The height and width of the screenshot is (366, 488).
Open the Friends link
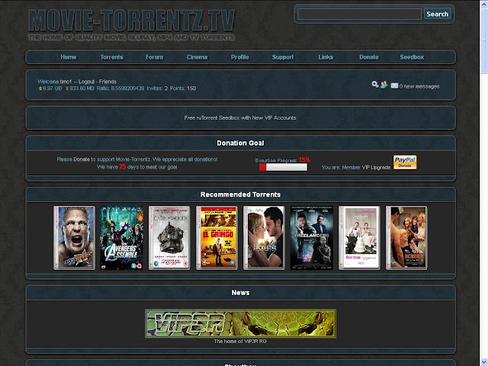click(108, 82)
